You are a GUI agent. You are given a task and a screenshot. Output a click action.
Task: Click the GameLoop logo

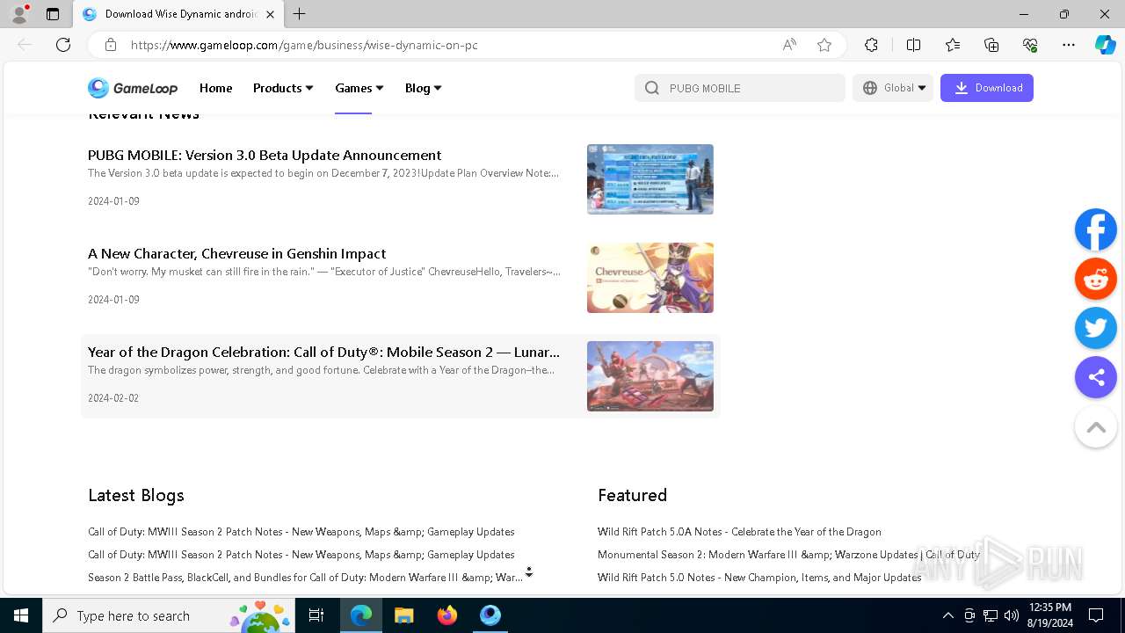coord(133,88)
